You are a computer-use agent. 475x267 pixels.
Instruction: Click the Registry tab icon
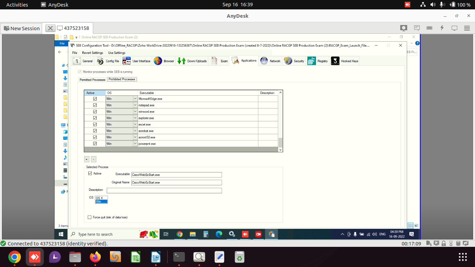[312, 61]
